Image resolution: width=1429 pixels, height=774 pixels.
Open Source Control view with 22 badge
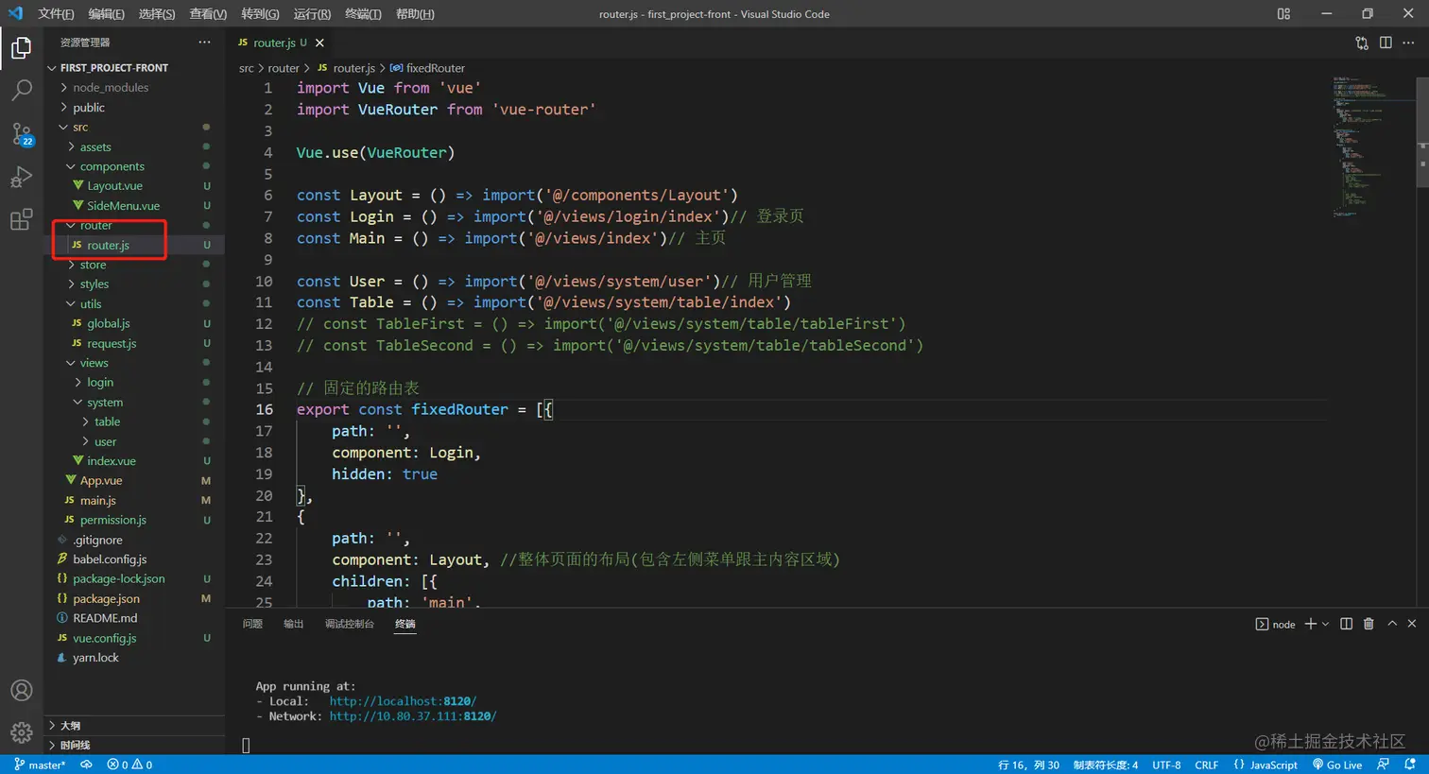point(21,134)
